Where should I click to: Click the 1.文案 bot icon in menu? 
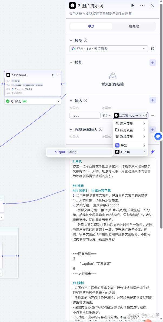[x=117, y=152]
